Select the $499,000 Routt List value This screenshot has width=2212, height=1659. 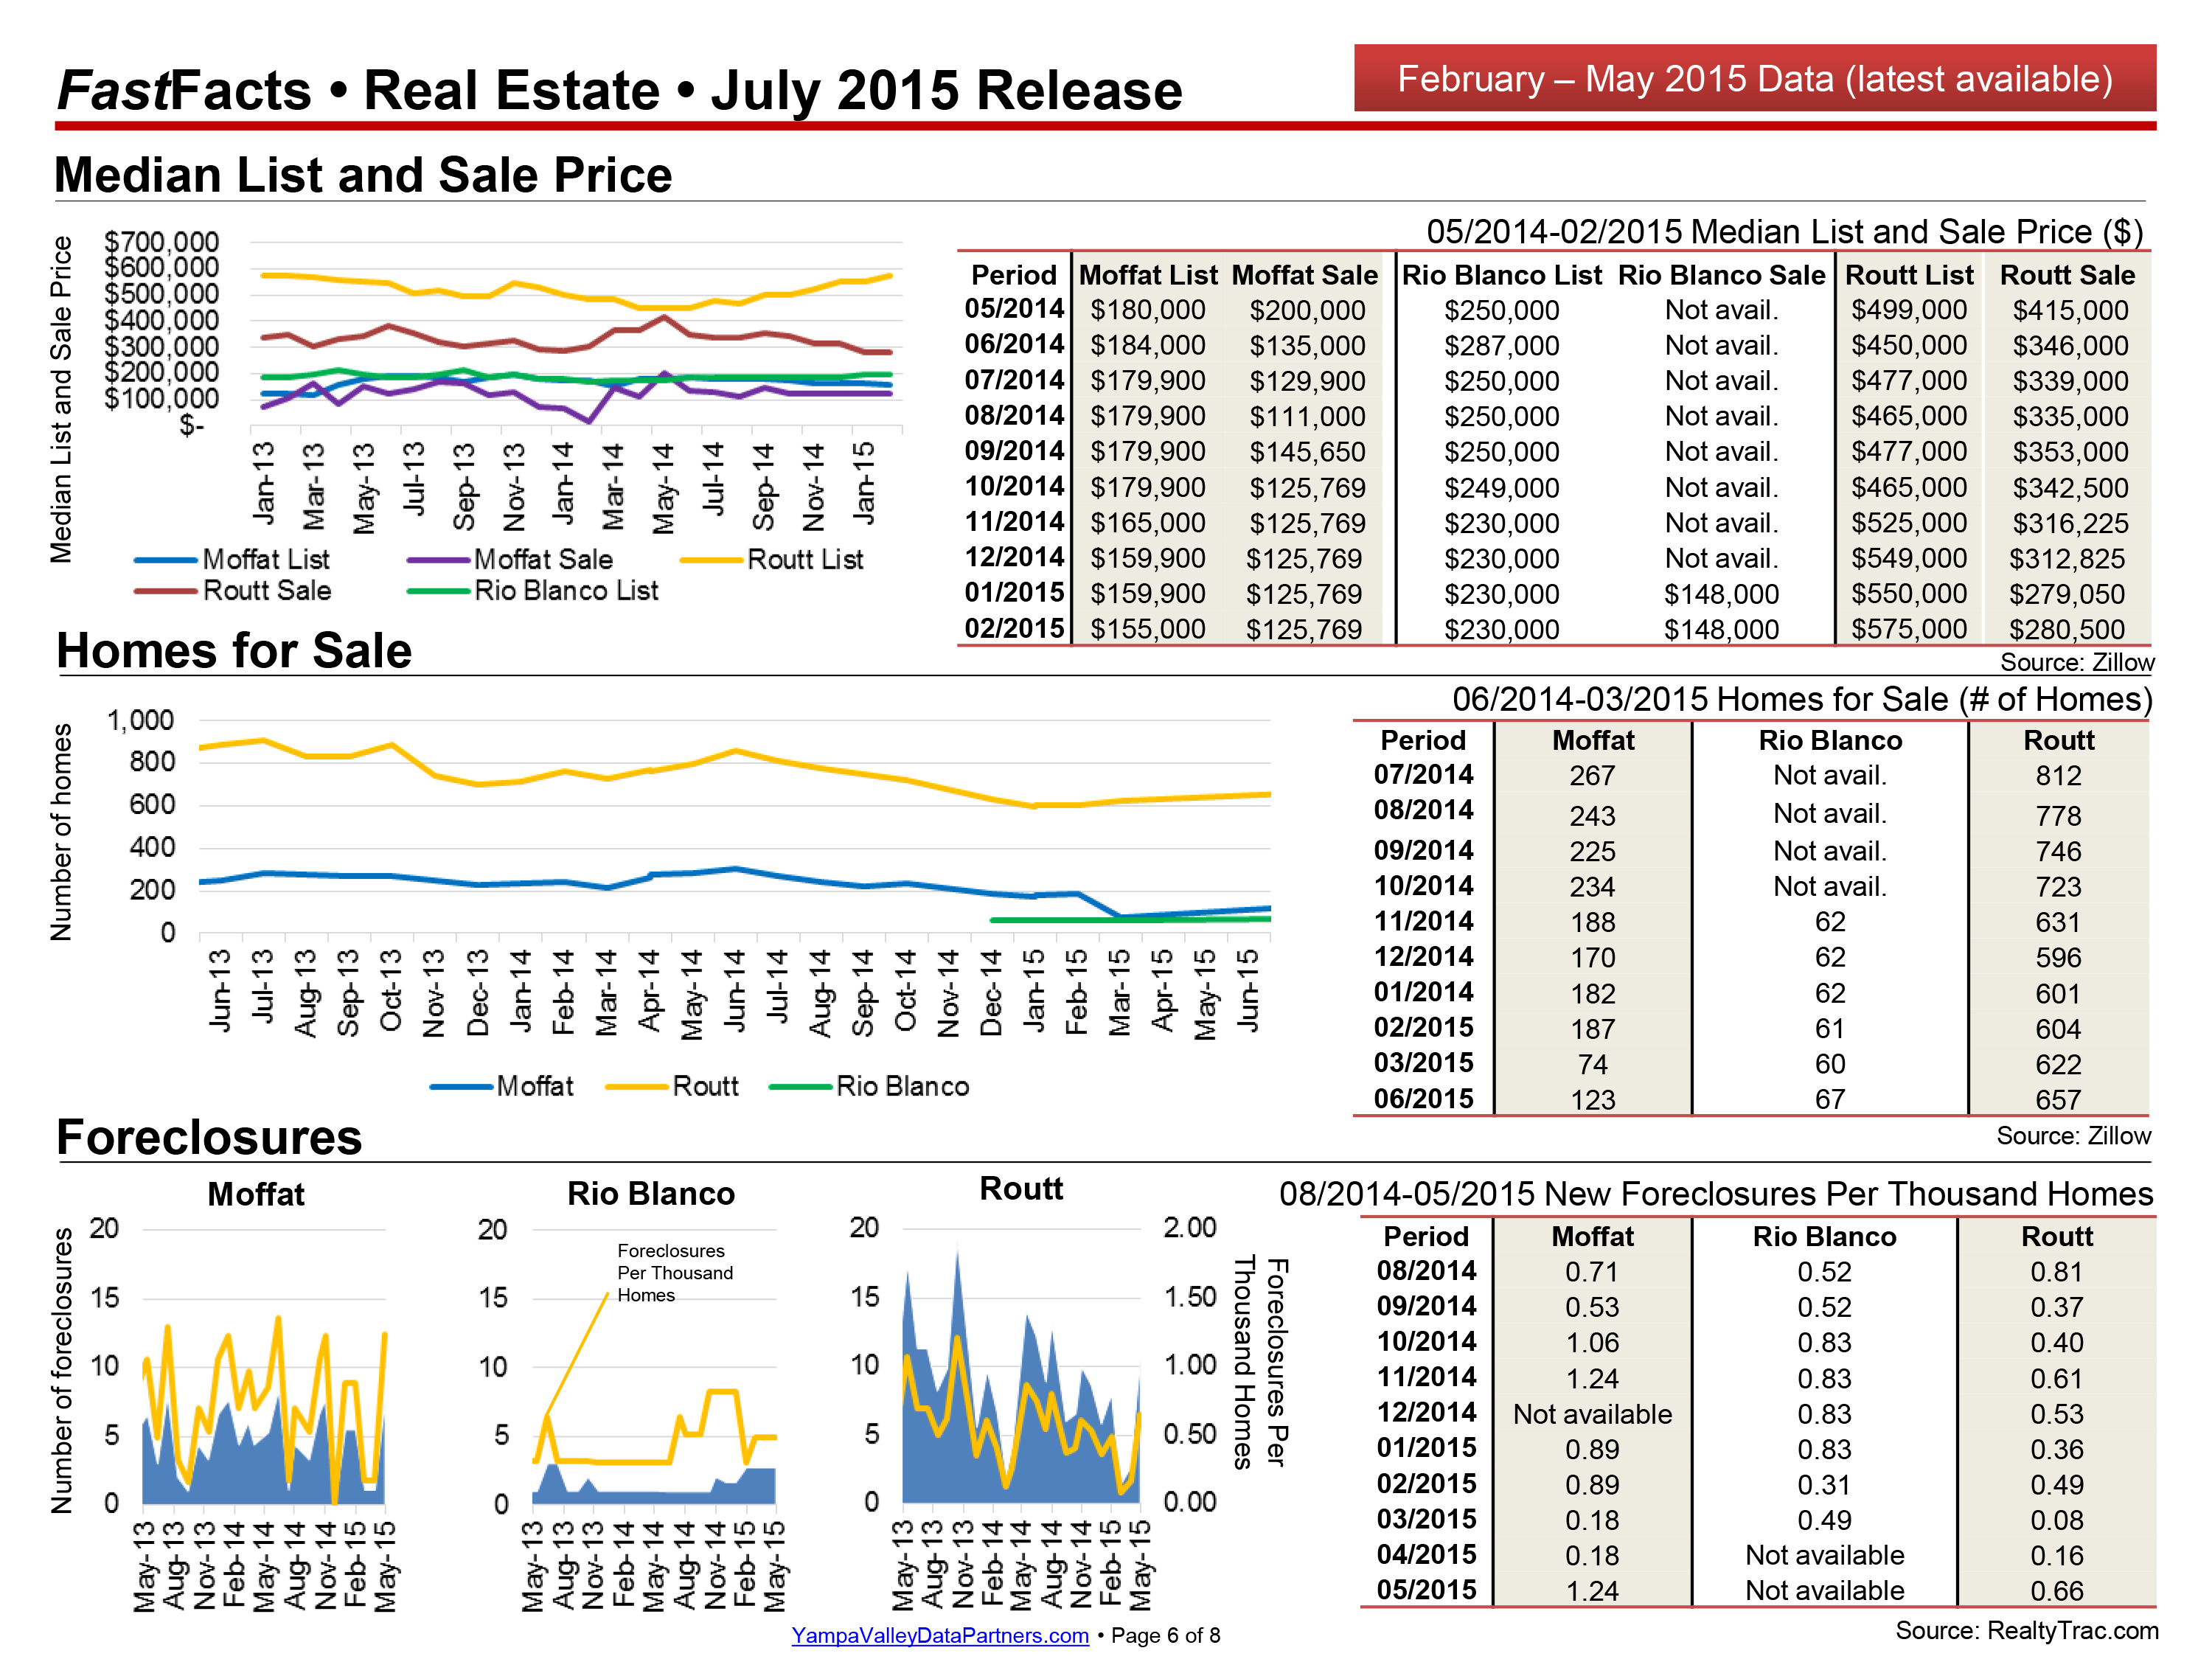pyautogui.click(x=1908, y=310)
